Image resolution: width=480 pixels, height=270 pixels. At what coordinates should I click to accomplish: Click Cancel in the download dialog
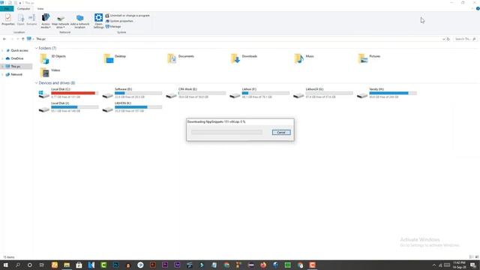(x=281, y=132)
